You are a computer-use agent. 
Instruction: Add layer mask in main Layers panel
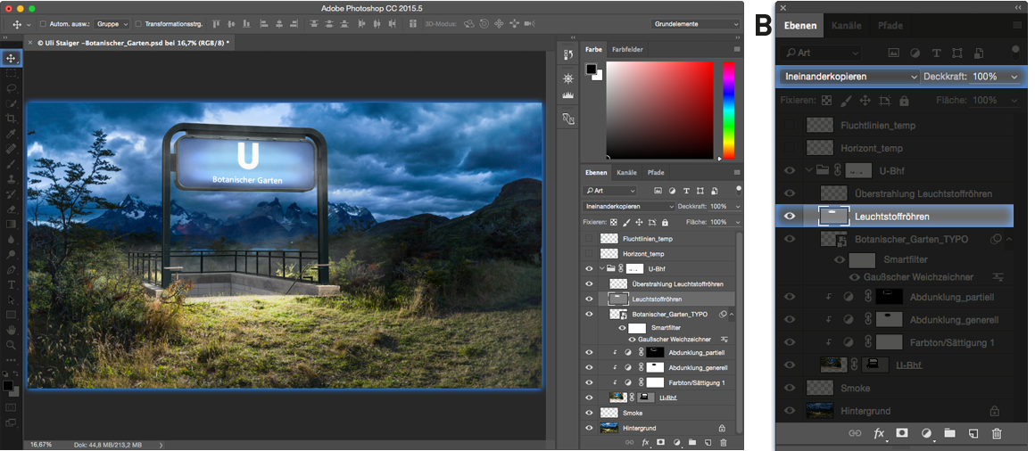point(660,442)
